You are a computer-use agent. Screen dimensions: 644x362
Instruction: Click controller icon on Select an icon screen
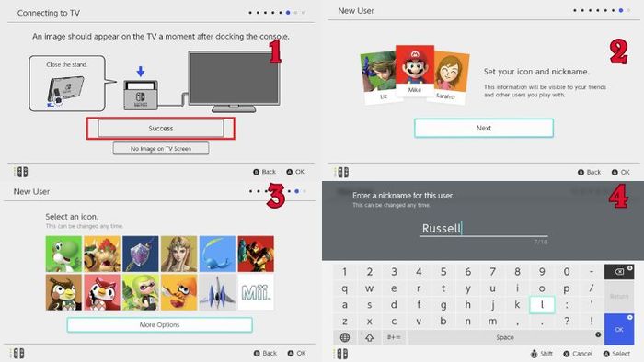click(17, 353)
